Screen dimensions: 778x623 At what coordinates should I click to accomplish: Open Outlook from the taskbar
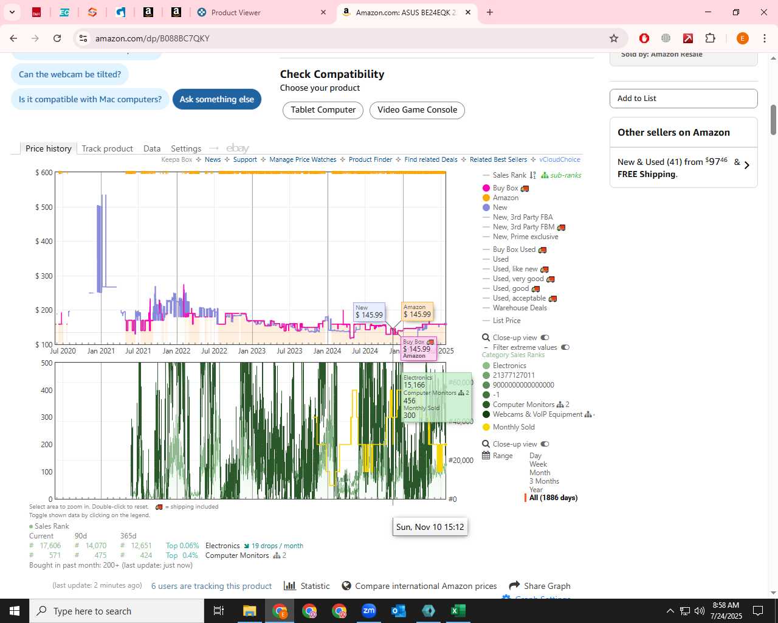(x=399, y=611)
